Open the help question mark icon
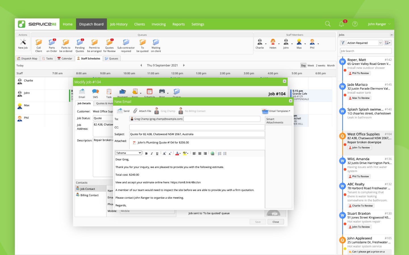Viewport: 409px width, 255px height. (x=355, y=24)
